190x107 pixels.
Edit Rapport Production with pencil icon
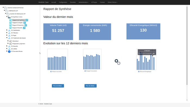click(26, 25)
